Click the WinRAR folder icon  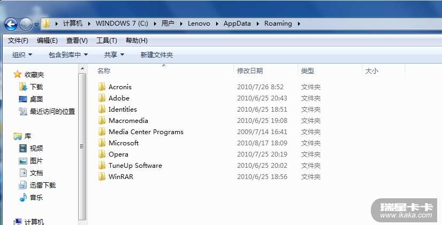click(x=102, y=177)
